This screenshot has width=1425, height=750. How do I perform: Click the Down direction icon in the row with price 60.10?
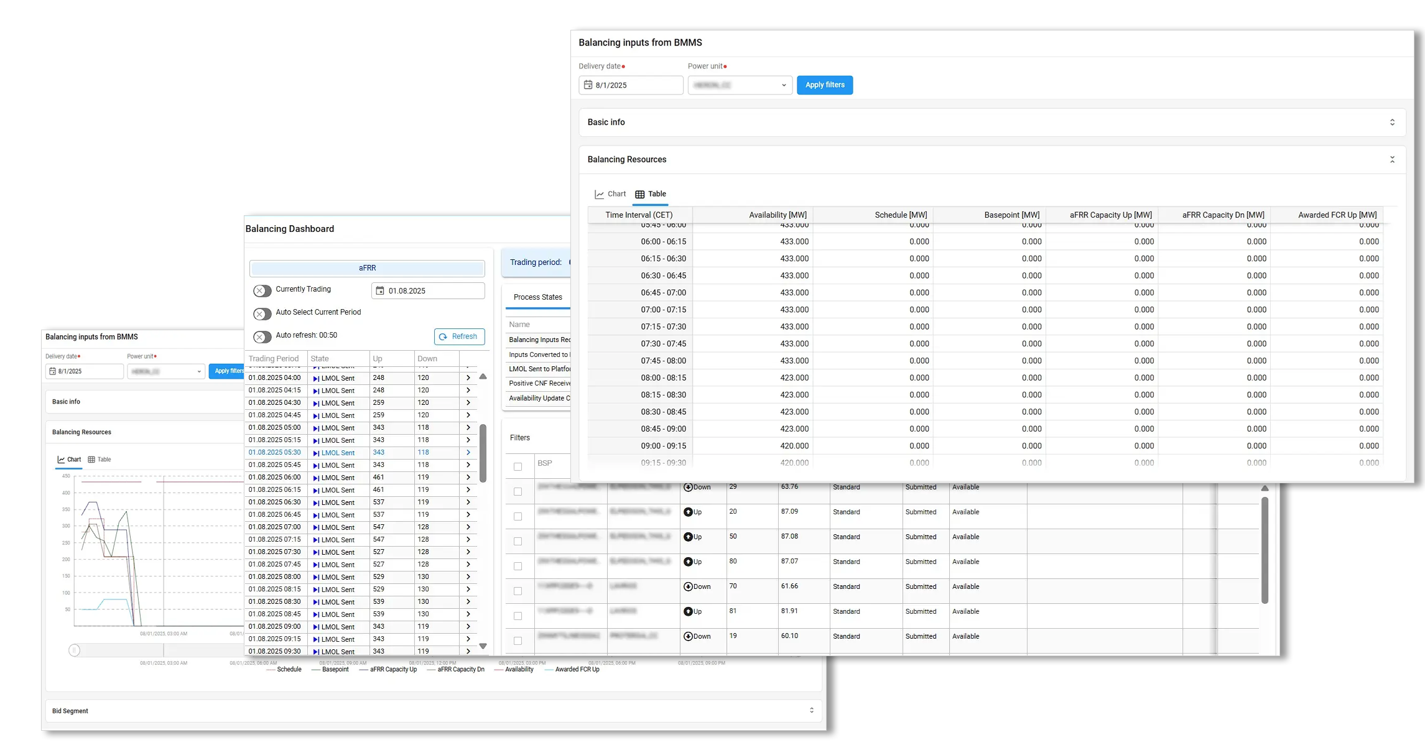688,636
